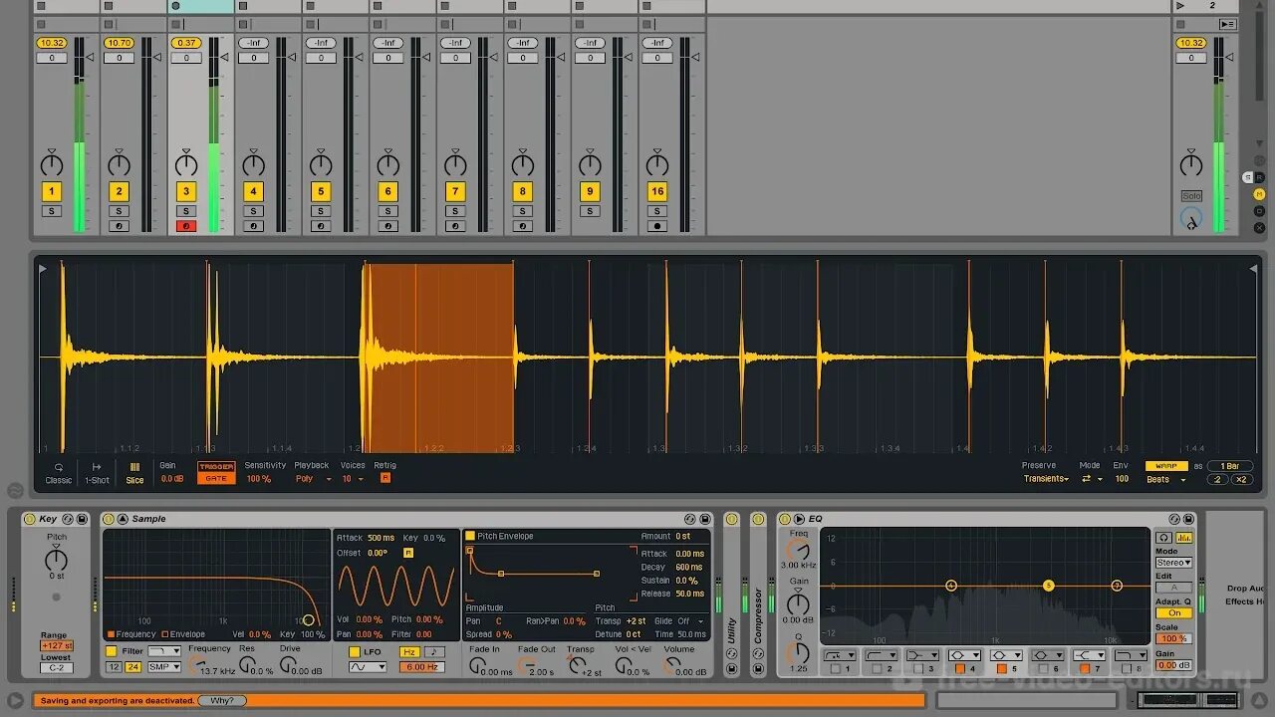Save Sample device preset disk icon

click(x=704, y=519)
